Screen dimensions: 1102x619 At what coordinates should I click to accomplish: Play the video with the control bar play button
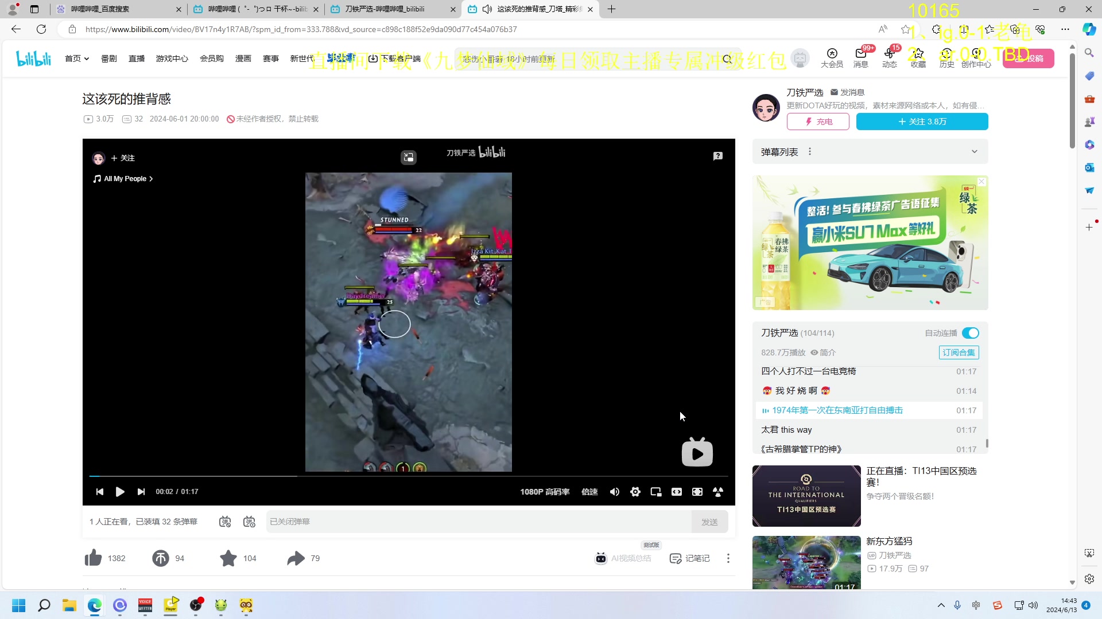tap(119, 492)
